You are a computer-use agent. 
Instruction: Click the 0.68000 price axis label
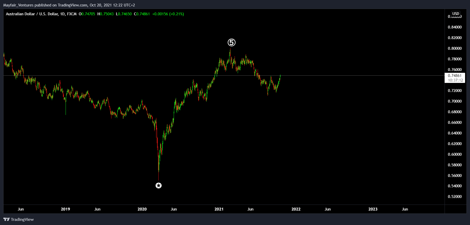coord(455,112)
